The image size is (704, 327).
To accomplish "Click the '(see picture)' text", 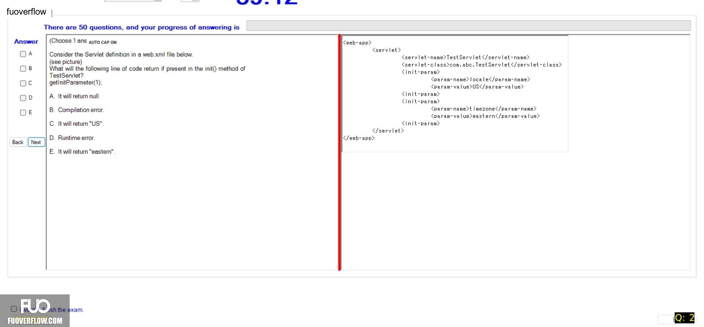I will click(x=66, y=62).
